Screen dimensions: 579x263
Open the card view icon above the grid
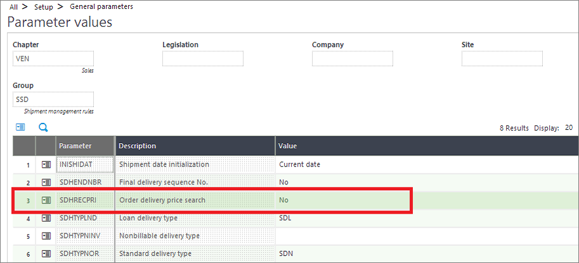coord(20,127)
